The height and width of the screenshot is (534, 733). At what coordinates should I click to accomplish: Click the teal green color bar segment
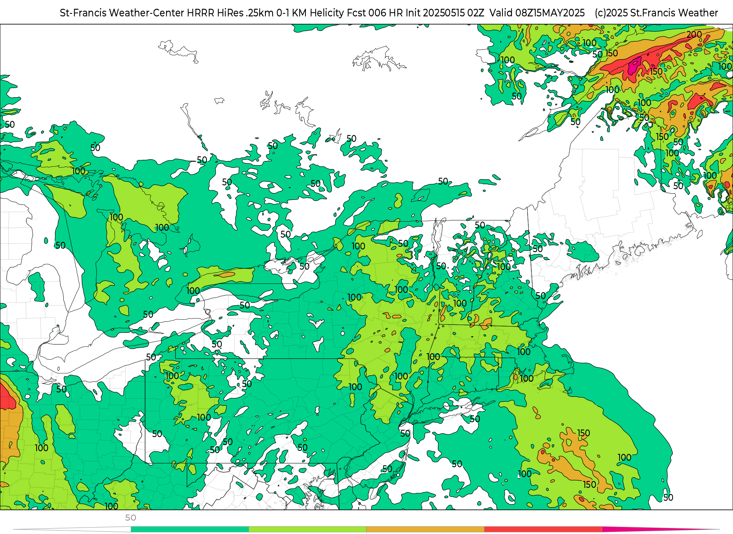pos(190,529)
